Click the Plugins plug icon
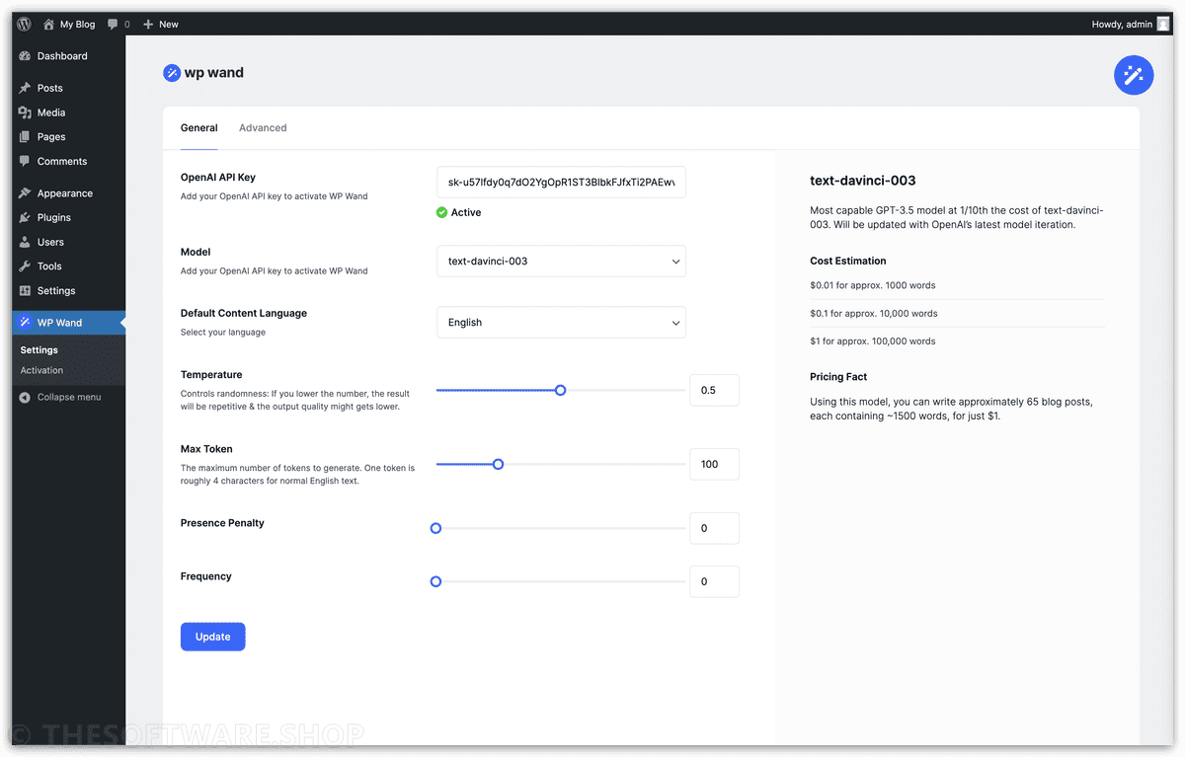Viewport: 1185px width, 757px height. pyautogui.click(x=25, y=217)
